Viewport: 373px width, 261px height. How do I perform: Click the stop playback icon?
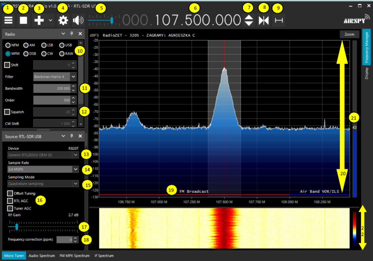23,20
